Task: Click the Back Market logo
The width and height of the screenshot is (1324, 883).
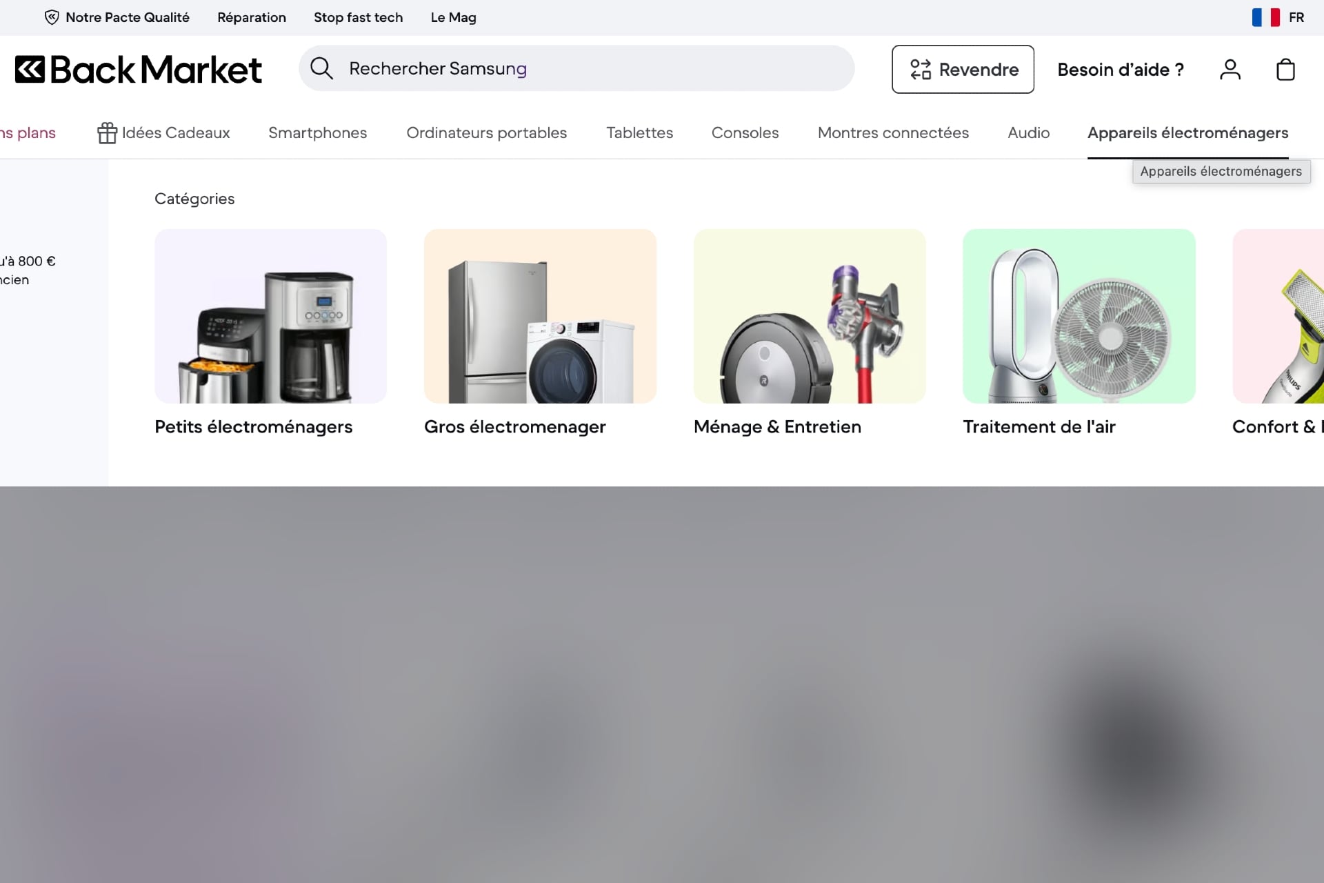Action: (138, 69)
